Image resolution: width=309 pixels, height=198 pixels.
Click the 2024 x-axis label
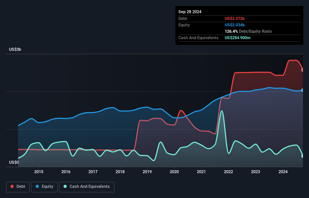coord(283,172)
